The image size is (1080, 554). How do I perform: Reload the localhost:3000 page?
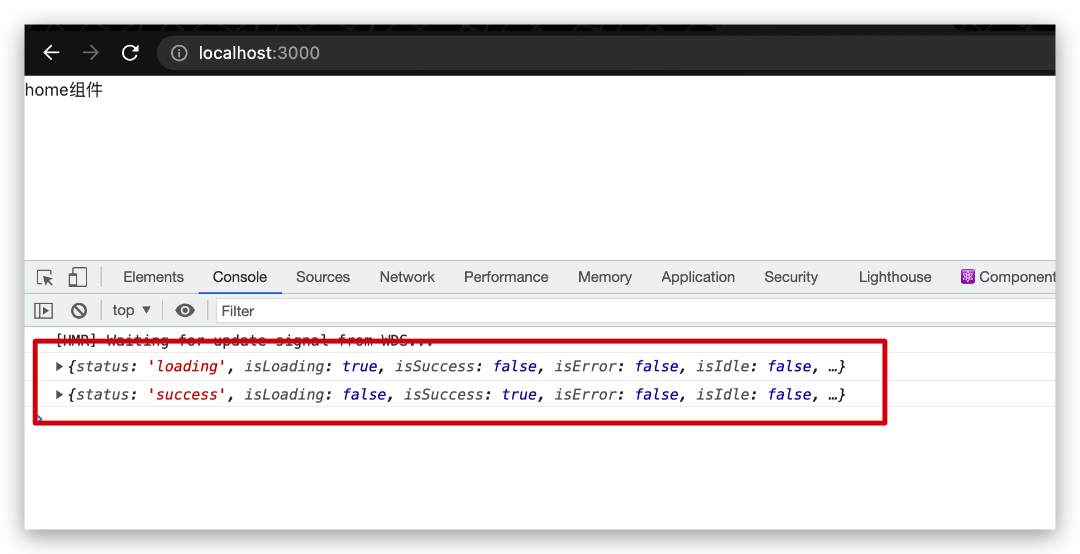point(130,53)
